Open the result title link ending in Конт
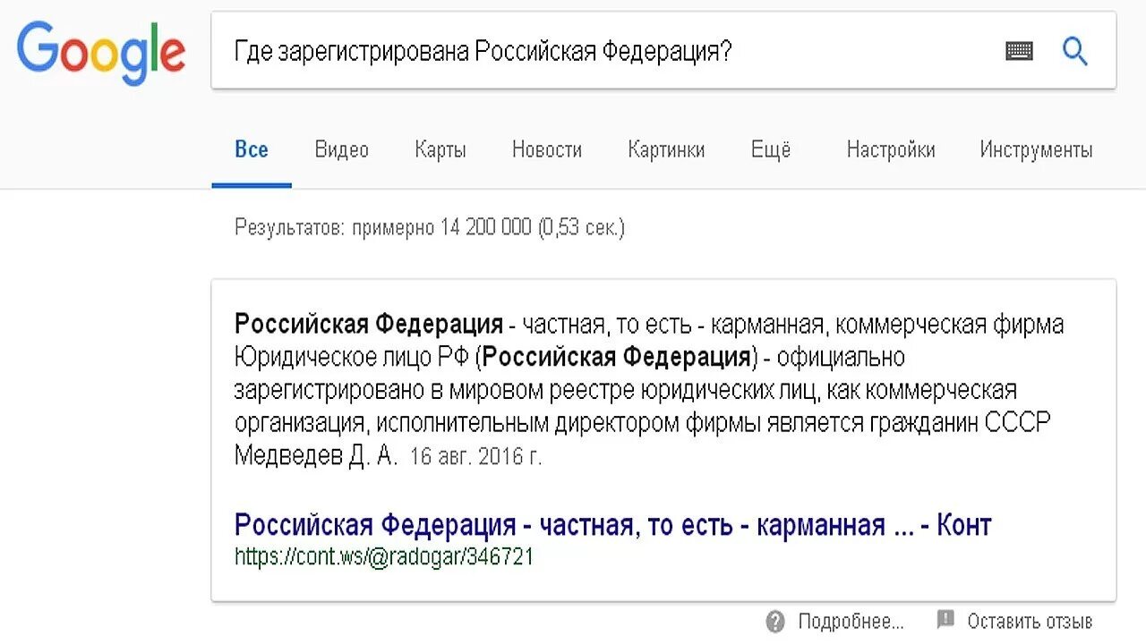The height and width of the screenshot is (644, 1146). pos(612,525)
